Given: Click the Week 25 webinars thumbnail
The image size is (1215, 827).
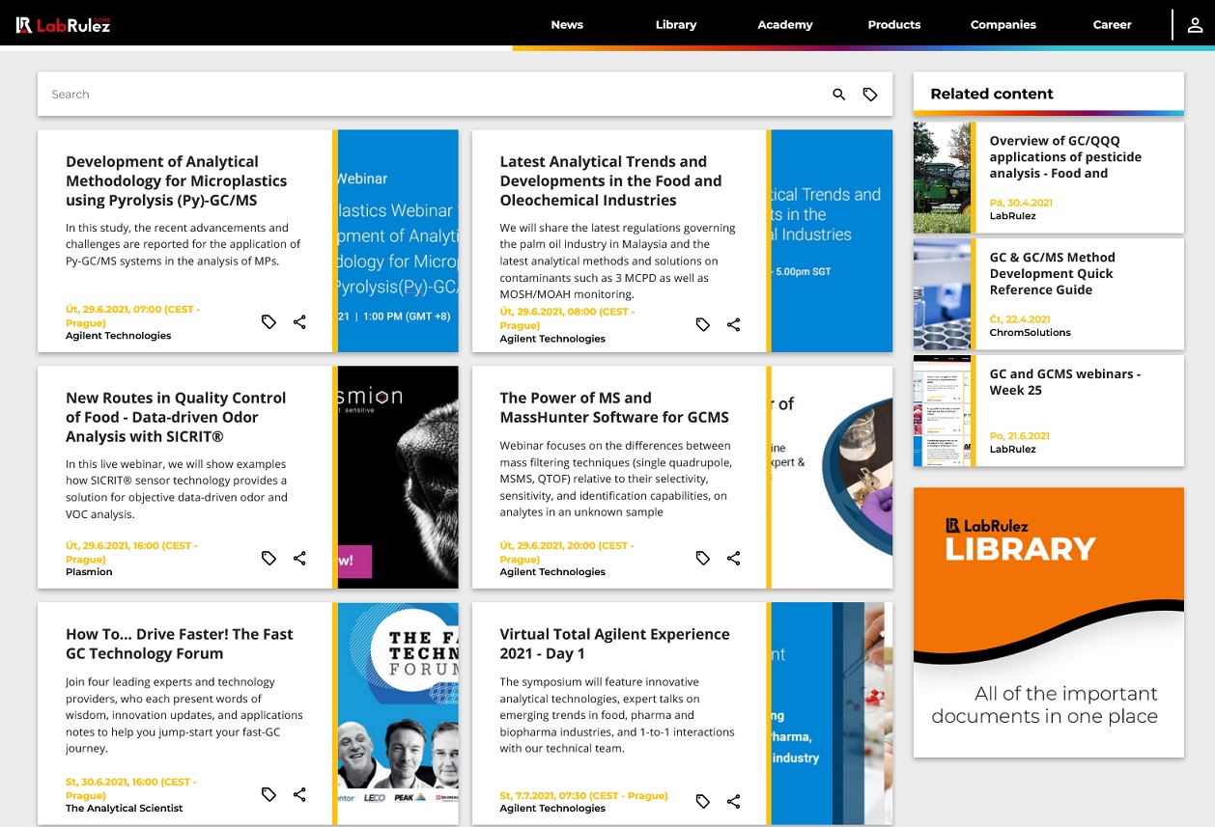Looking at the screenshot, I should pos(942,411).
